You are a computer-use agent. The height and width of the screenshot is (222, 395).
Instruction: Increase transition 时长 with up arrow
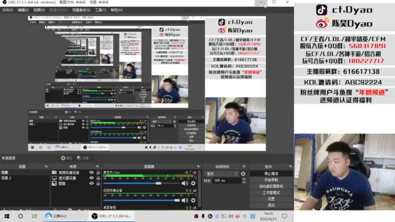tap(244, 179)
